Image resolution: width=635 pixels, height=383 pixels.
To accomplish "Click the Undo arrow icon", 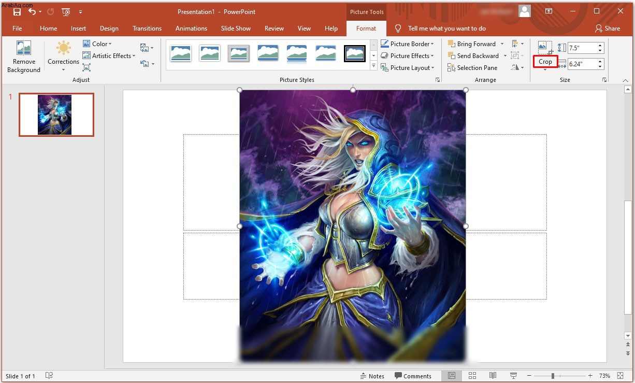I will tap(32, 11).
